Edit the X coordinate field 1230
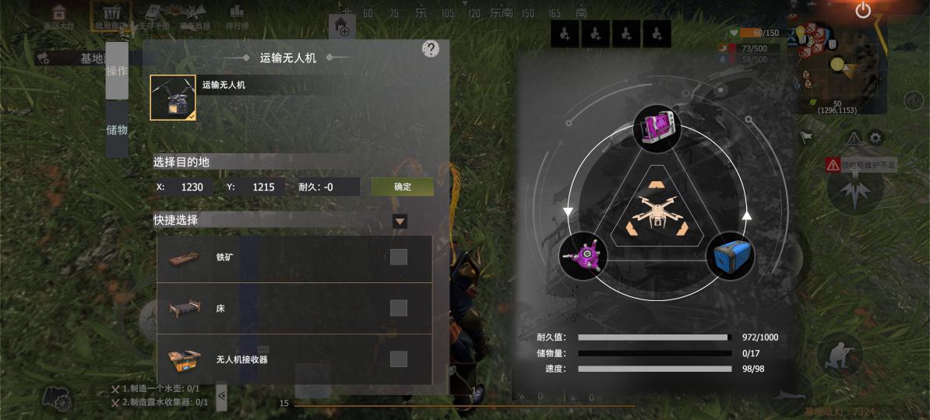 (x=192, y=187)
